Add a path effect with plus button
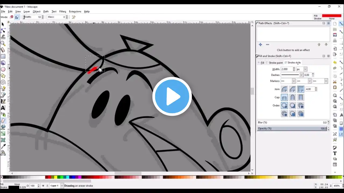The width and height of the screenshot is (344, 193). [260, 44]
